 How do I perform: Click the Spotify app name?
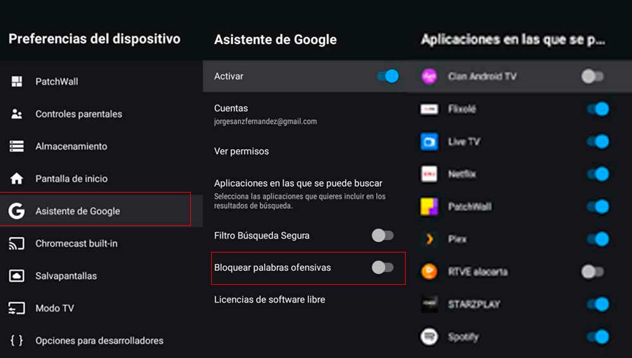click(463, 337)
